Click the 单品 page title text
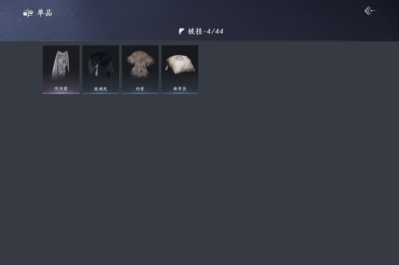Image resolution: width=399 pixels, height=265 pixels. [45, 13]
